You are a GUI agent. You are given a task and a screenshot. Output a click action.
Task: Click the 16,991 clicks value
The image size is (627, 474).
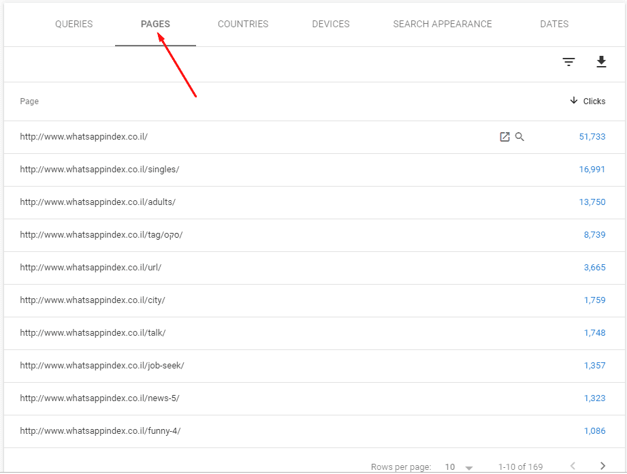coord(592,170)
